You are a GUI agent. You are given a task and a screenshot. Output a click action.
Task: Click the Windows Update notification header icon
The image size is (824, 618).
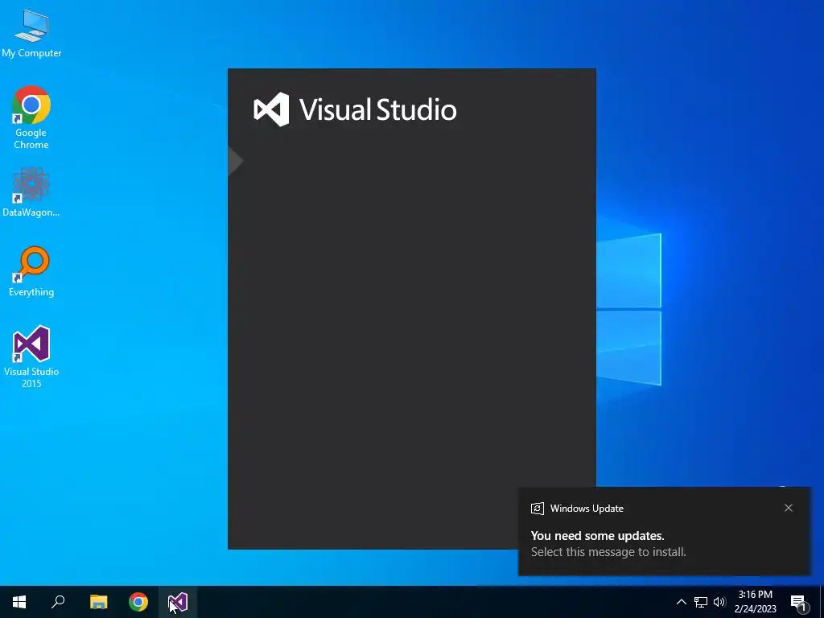(537, 509)
